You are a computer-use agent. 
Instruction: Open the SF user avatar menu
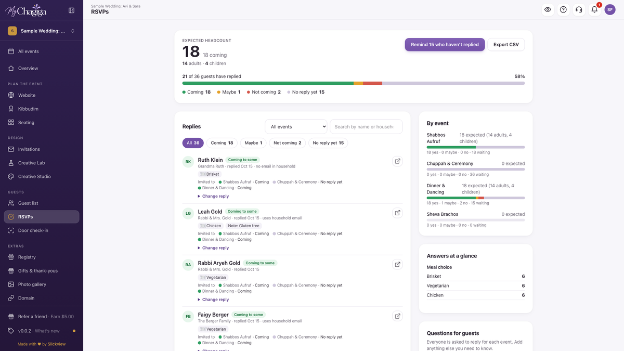[610, 9]
